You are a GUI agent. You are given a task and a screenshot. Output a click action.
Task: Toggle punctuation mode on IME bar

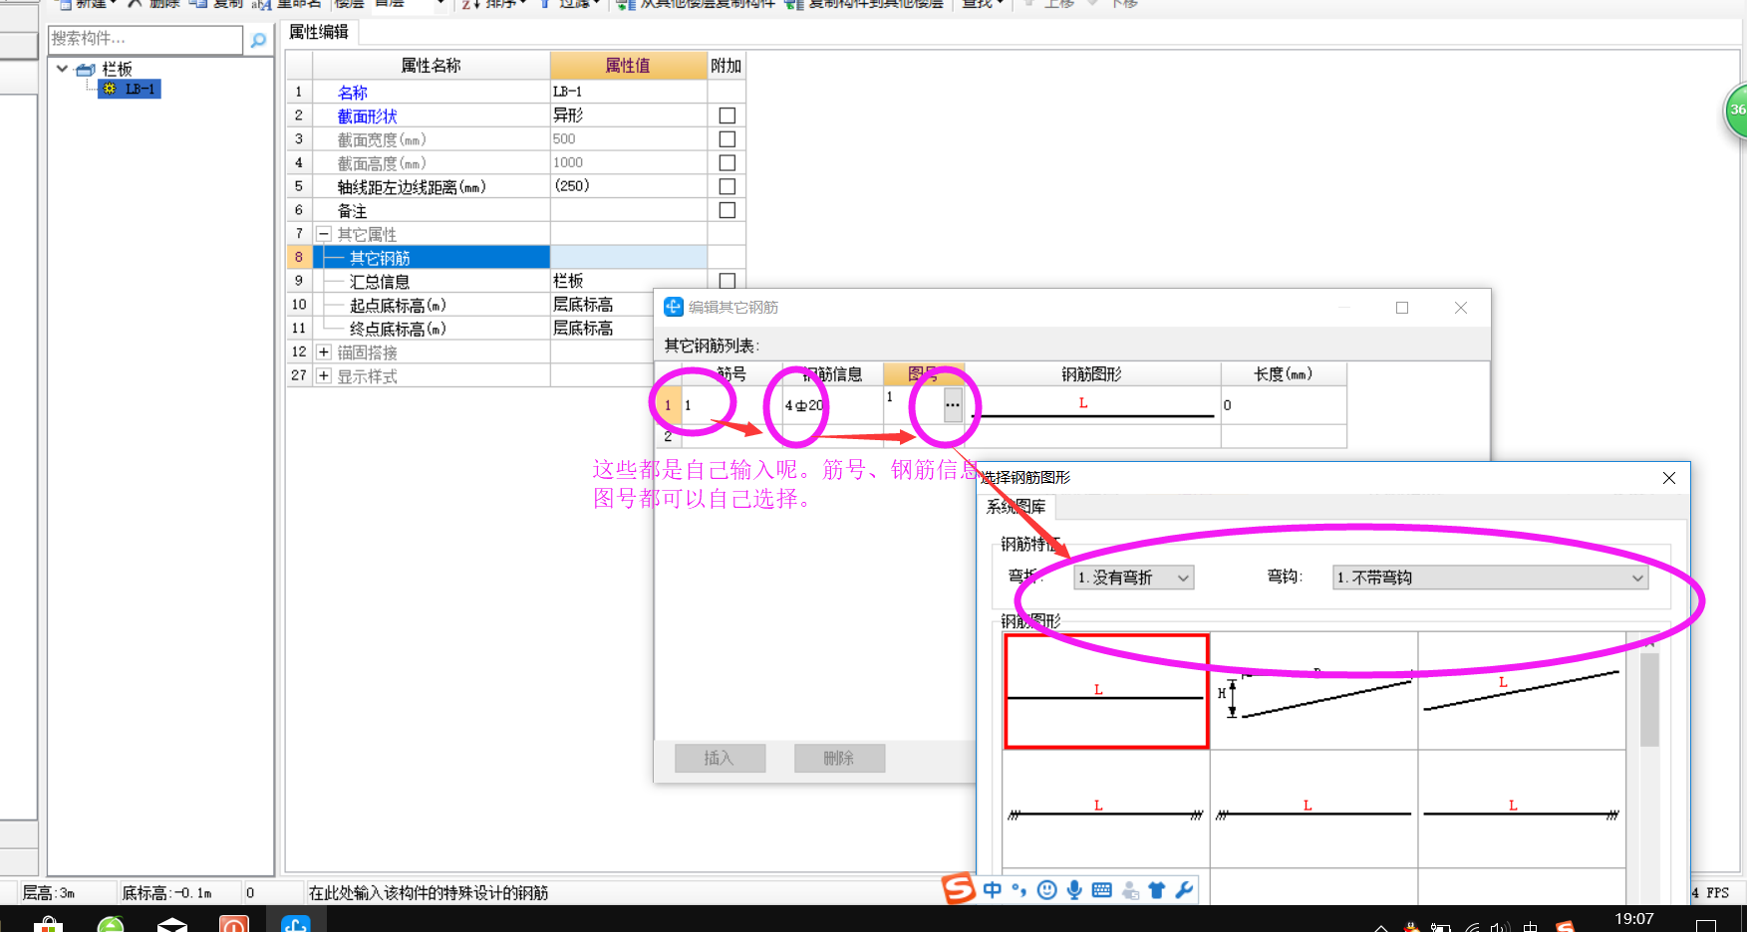pyautogui.click(x=1019, y=889)
